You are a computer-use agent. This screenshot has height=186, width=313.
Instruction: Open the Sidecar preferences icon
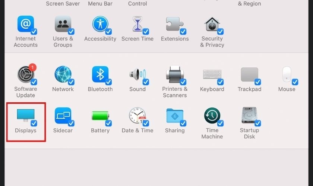(x=63, y=116)
